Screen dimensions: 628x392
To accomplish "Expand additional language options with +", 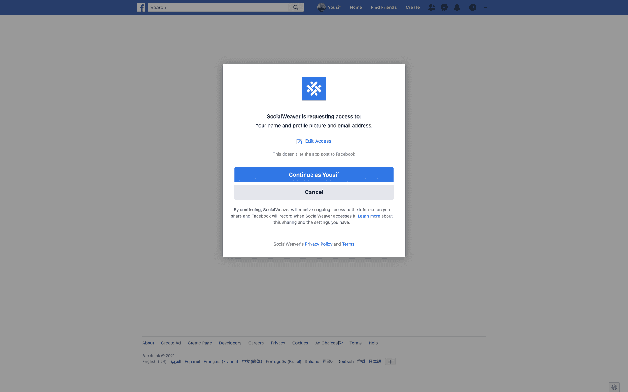I will pos(390,361).
